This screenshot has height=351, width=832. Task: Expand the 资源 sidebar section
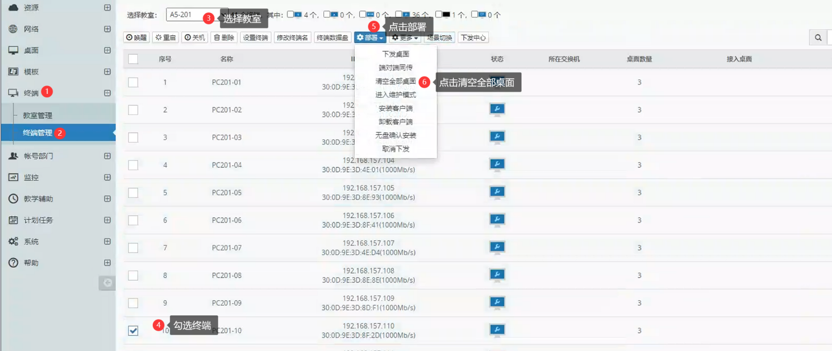[x=107, y=8]
